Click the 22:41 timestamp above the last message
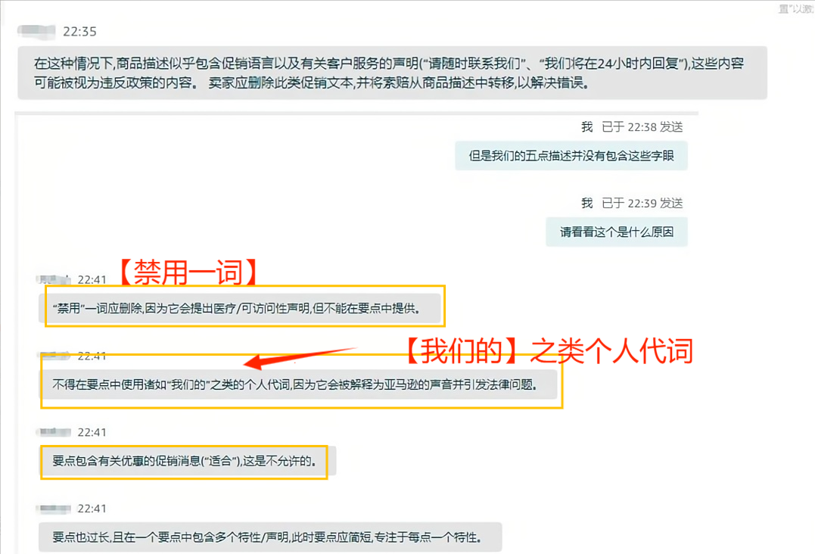The height and width of the screenshot is (554, 815). [x=92, y=509]
